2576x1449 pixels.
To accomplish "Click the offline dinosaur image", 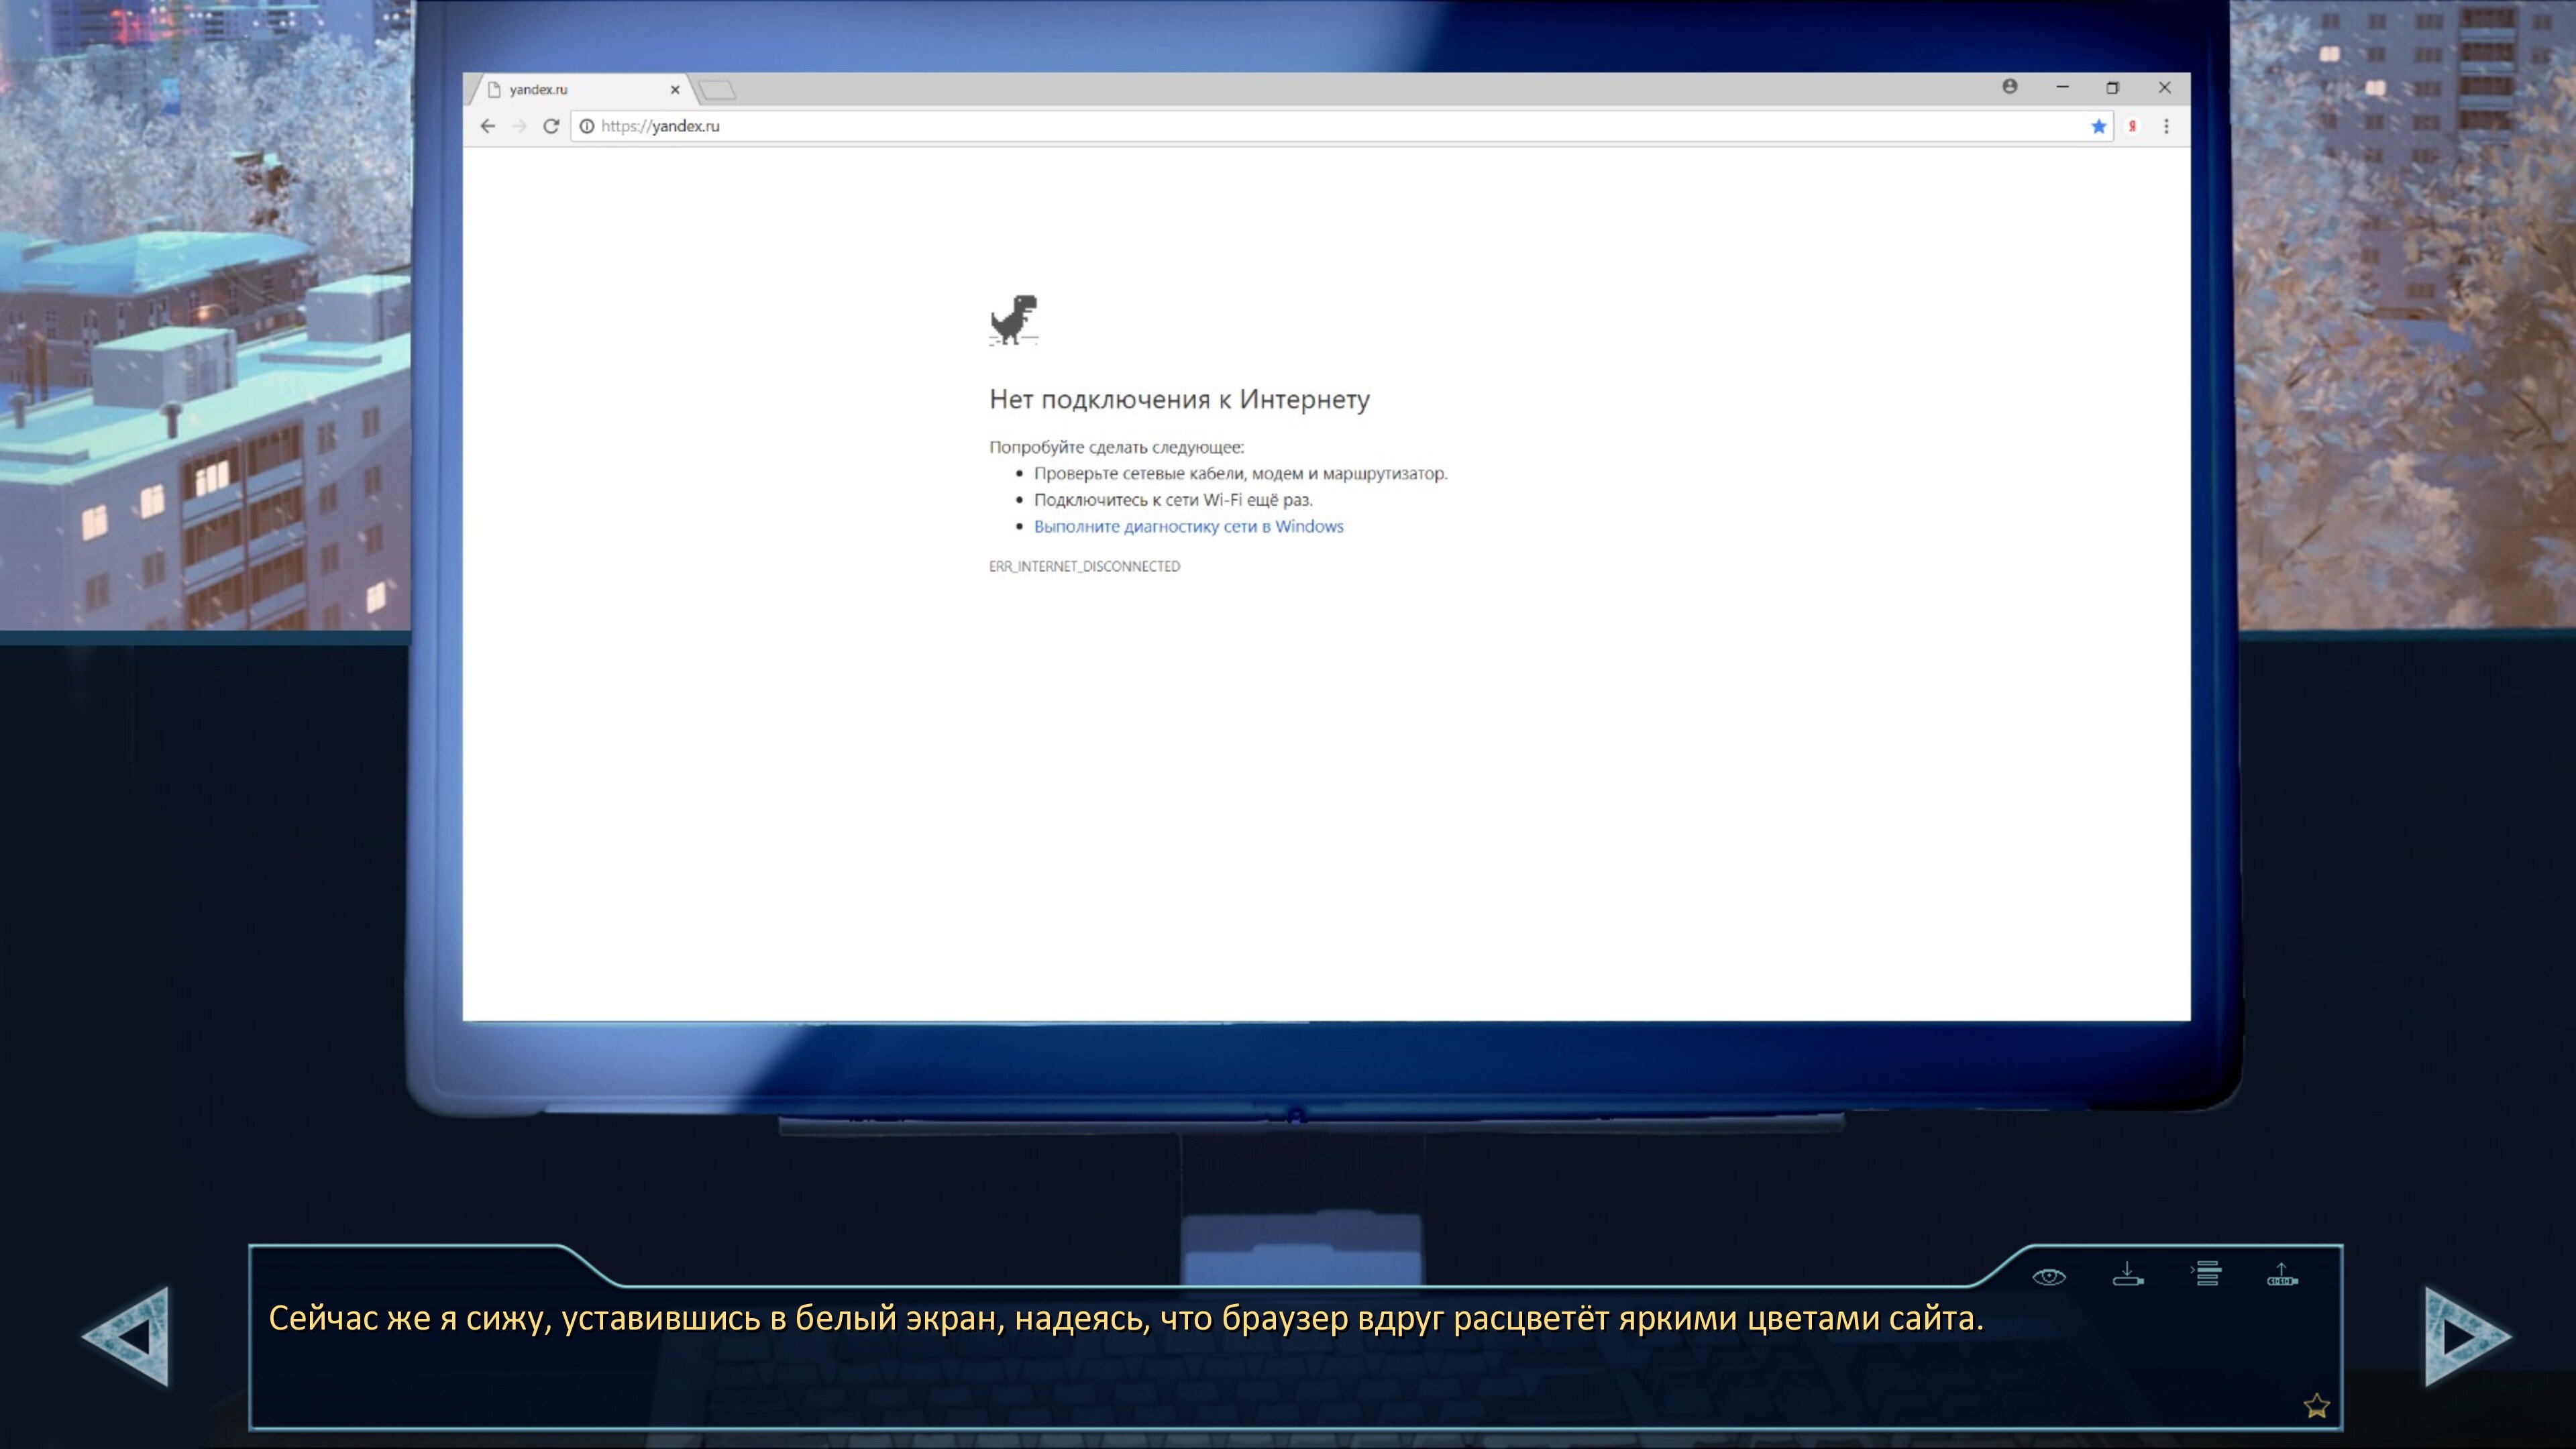I will [1013, 320].
